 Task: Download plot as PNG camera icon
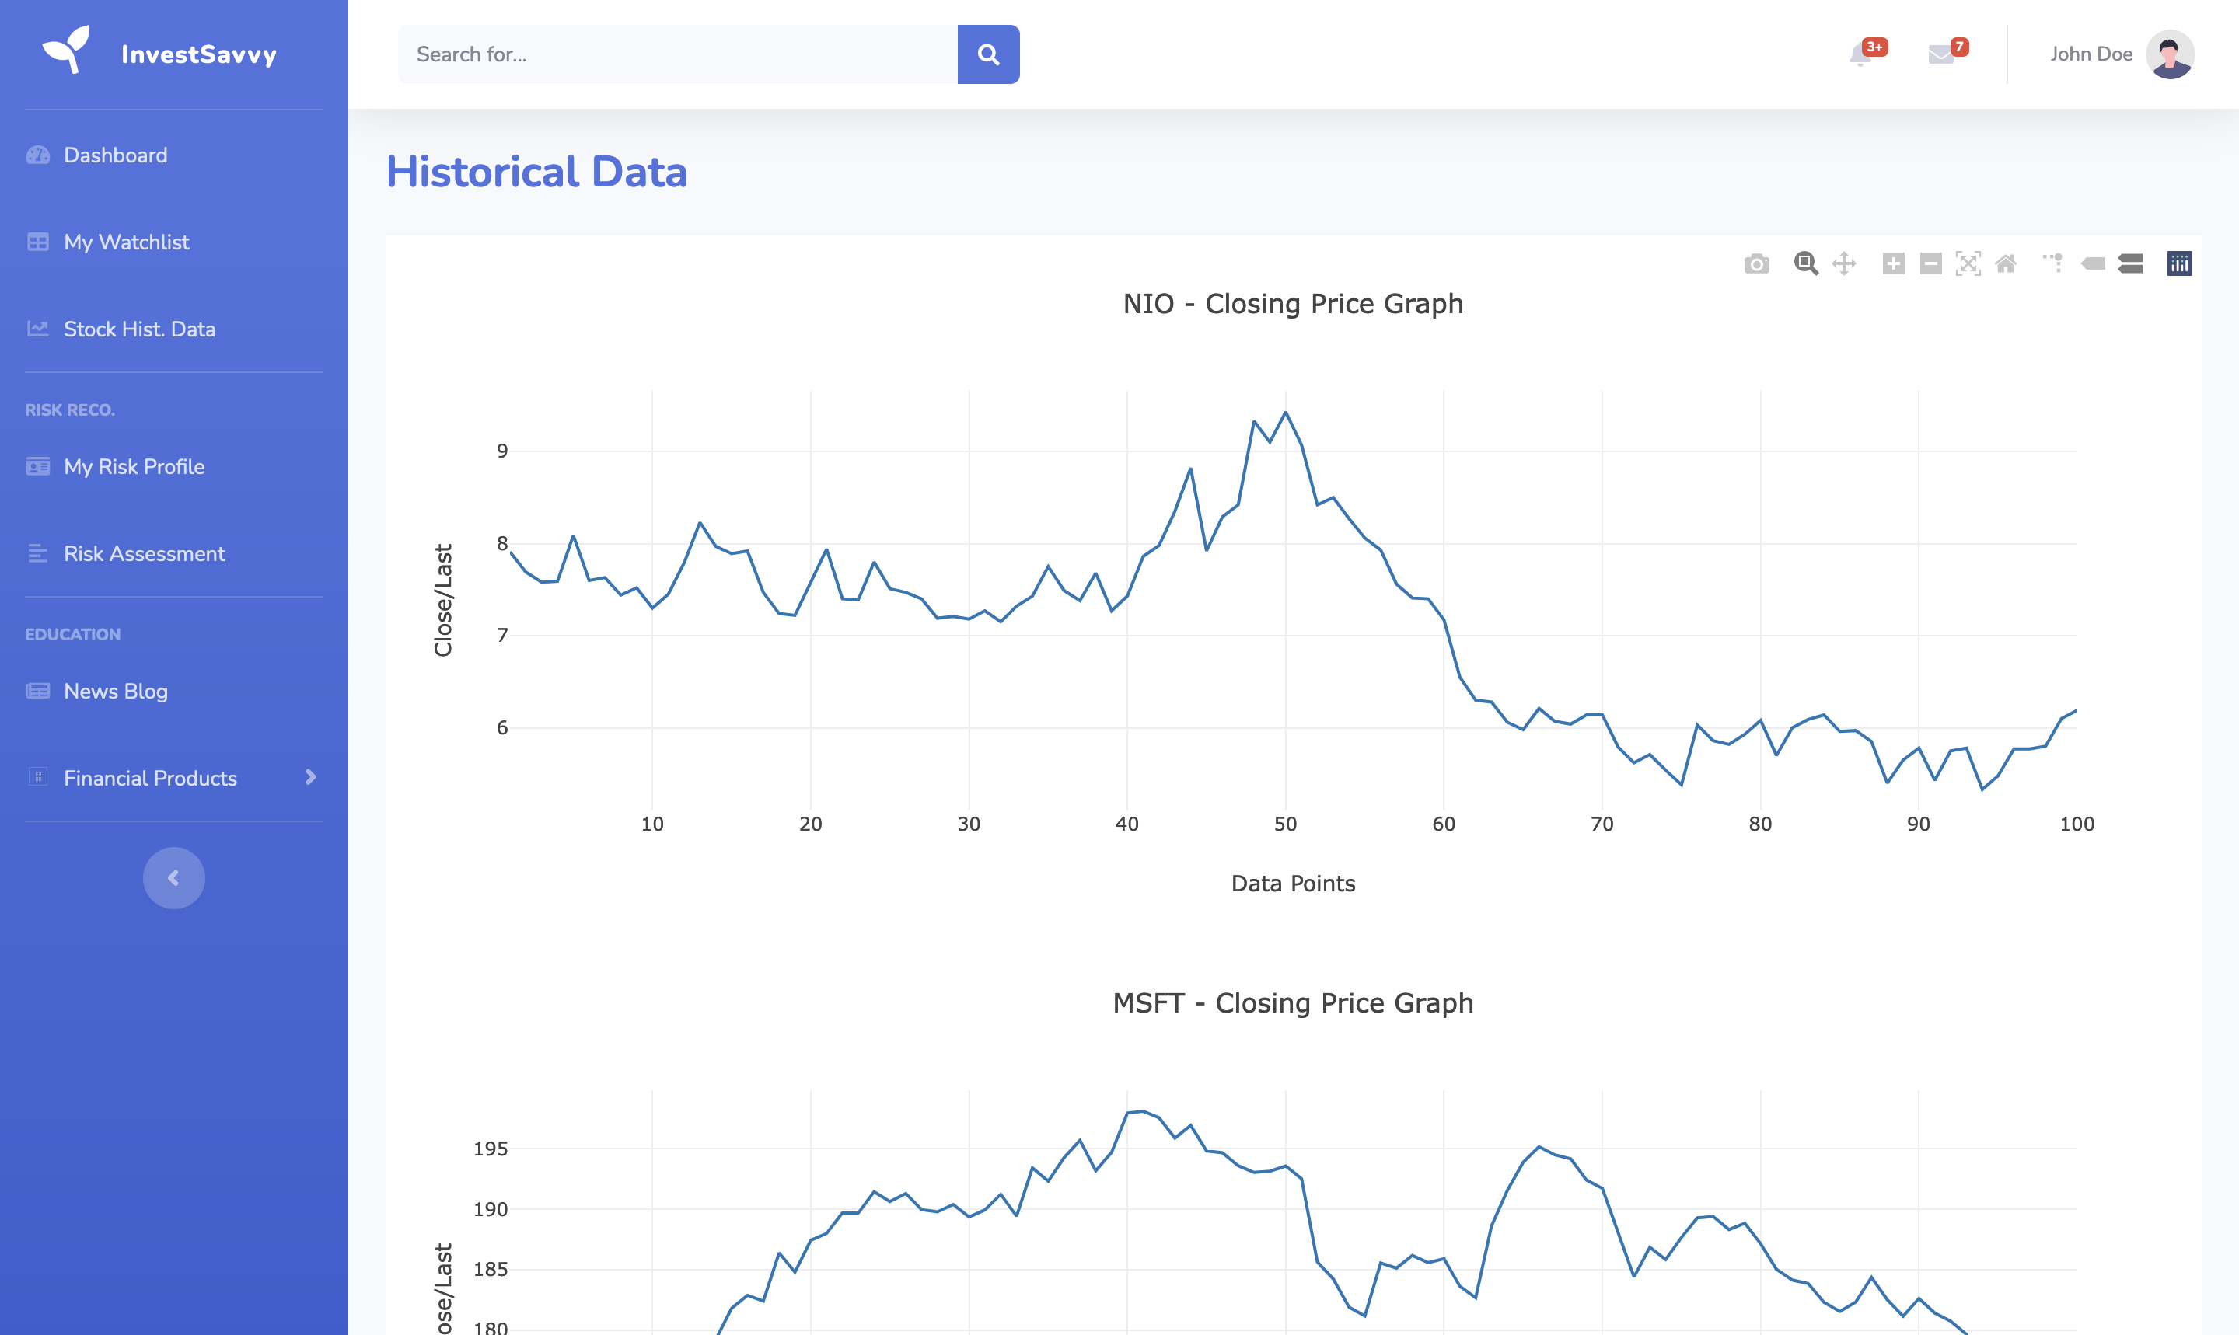(x=1755, y=263)
